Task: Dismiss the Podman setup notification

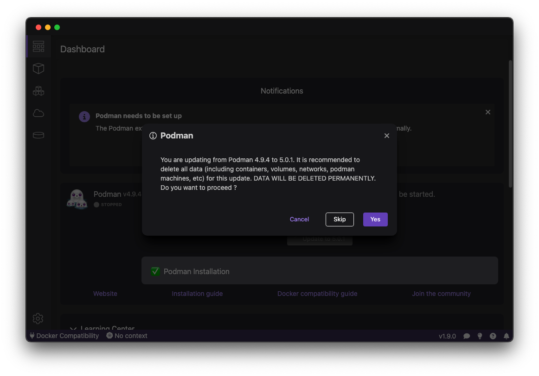Action: [x=488, y=112]
